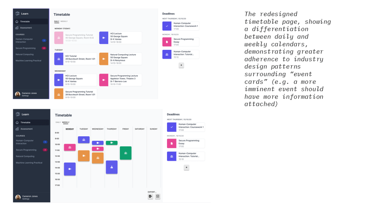Open Machine Learning Practical course in weekly-view sidebar
The height and width of the screenshot is (211, 375).
pyautogui.click(x=29, y=163)
